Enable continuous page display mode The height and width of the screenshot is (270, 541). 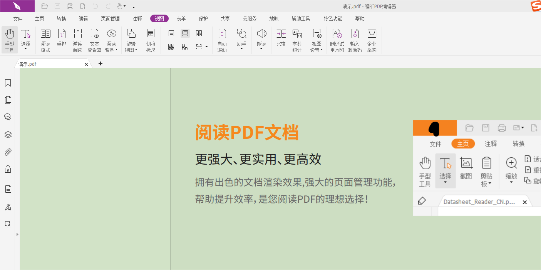point(185,33)
